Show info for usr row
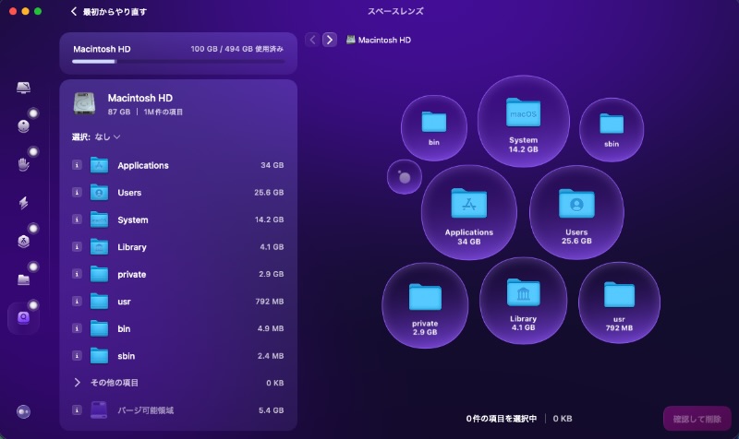The image size is (739, 439). coord(77,302)
